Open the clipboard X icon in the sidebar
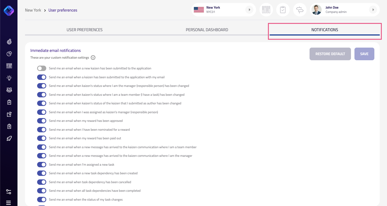Image resolution: width=387 pixels, height=206 pixels. pyautogui.click(x=9, y=126)
